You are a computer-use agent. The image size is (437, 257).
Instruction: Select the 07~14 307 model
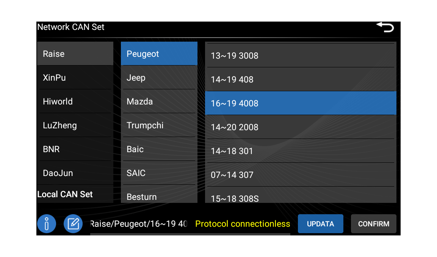pyautogui.click(x=300, y=175)
